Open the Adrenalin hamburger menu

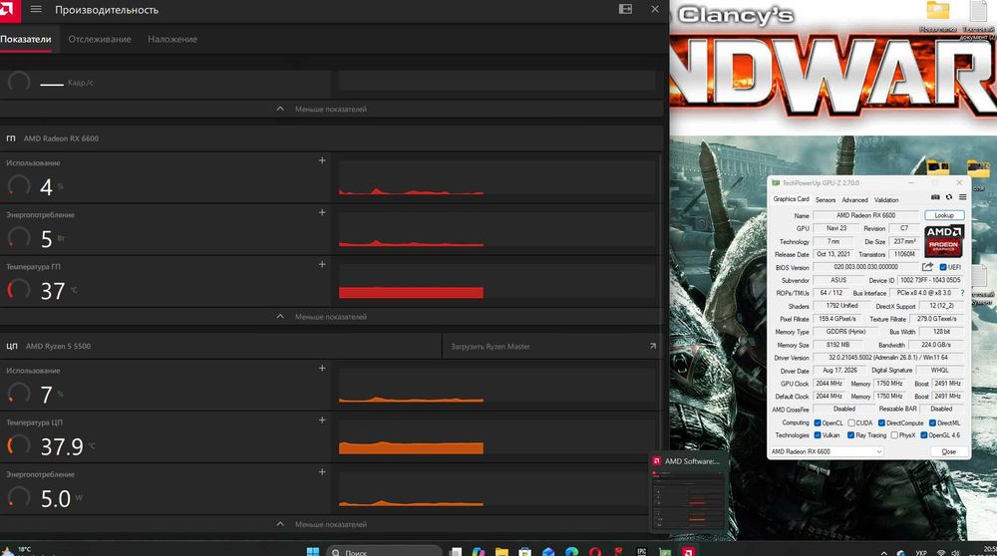click(x=36, y=10)
